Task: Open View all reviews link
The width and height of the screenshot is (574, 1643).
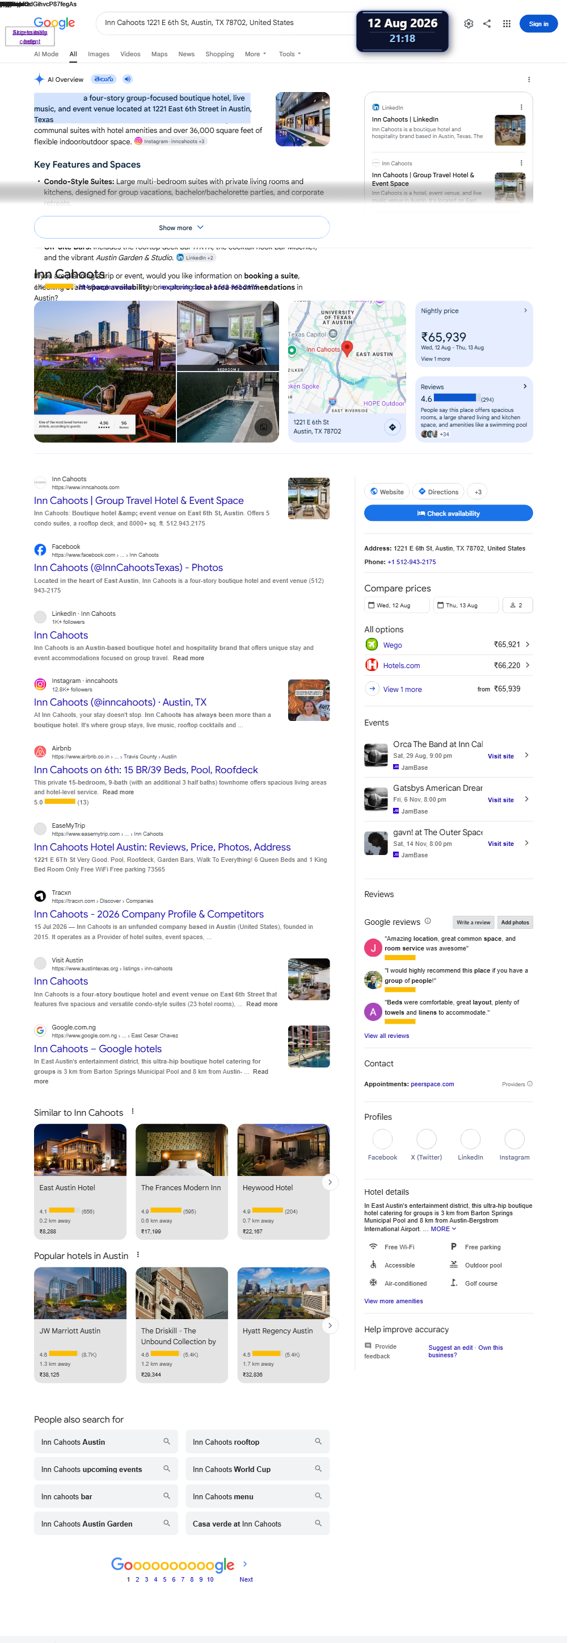Action: point(387,1035)
